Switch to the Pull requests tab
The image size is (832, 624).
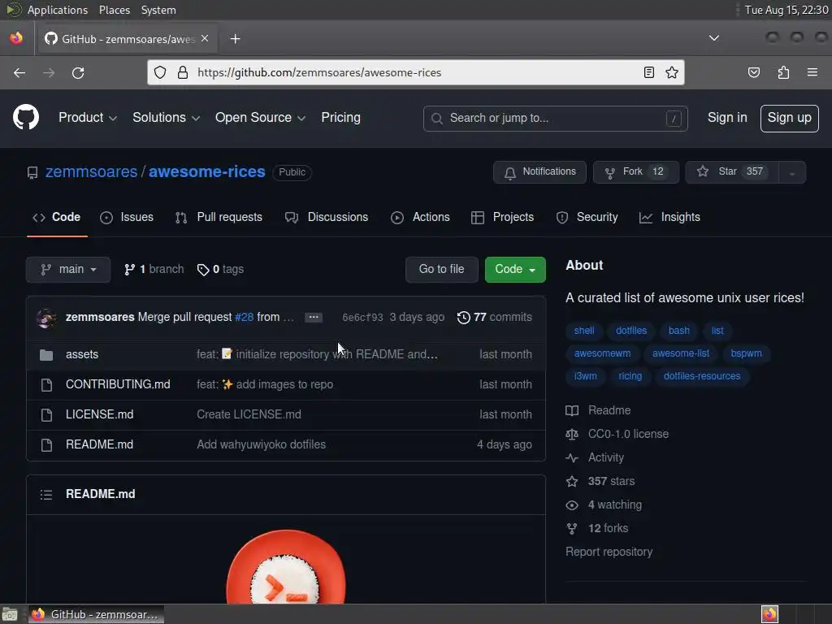tap(219, 217)
